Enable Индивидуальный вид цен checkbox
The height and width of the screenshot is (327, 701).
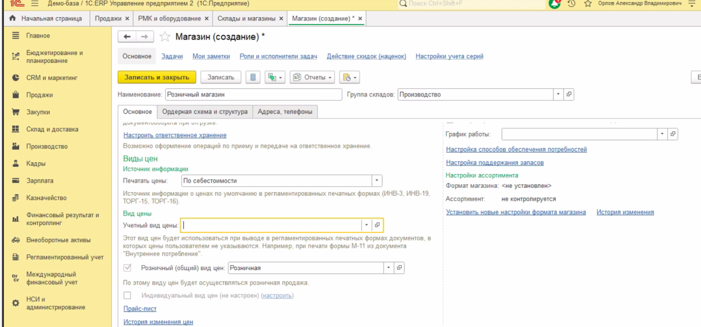[128, 296]
